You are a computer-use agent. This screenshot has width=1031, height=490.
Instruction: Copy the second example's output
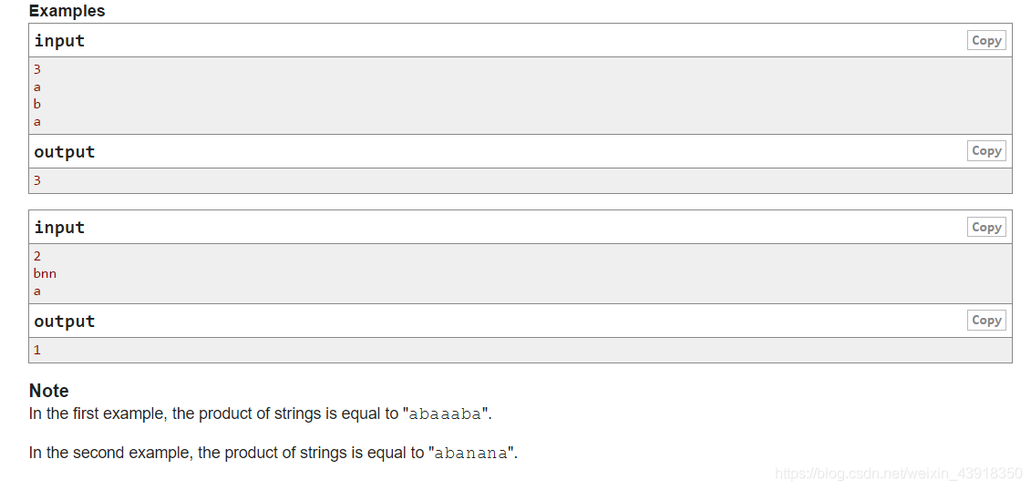point(986,321)
